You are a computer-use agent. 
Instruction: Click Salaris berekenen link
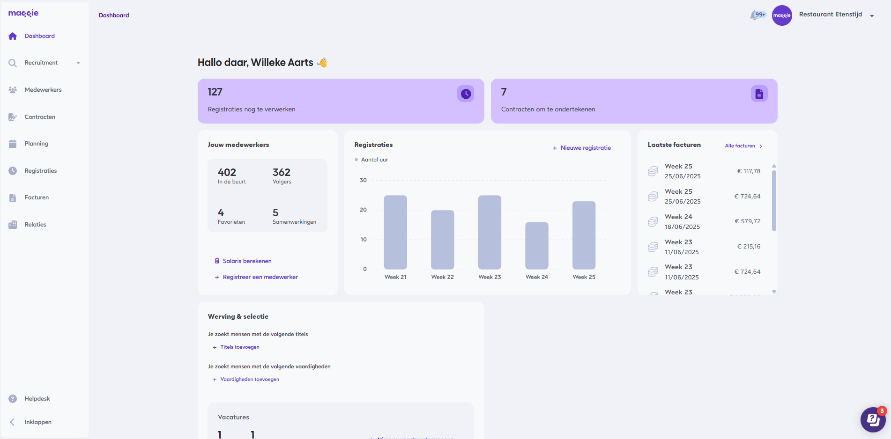(246, 261)
